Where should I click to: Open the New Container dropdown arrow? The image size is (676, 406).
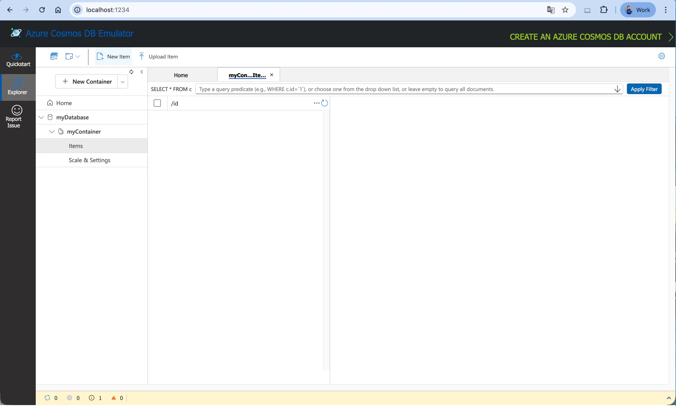123,82
